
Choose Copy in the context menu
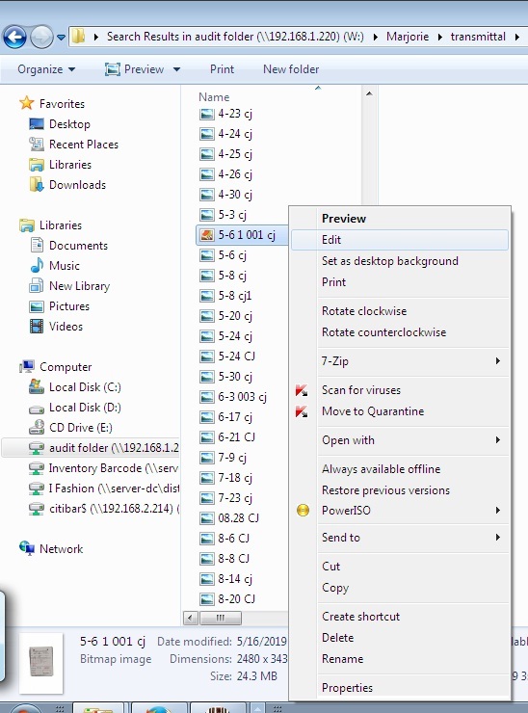[399, 588]
